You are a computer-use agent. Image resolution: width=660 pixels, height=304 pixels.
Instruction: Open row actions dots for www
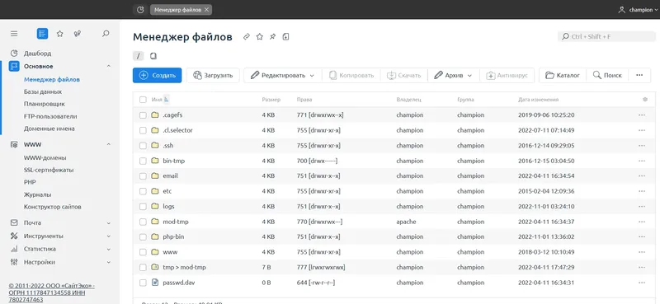click(642, 252)
